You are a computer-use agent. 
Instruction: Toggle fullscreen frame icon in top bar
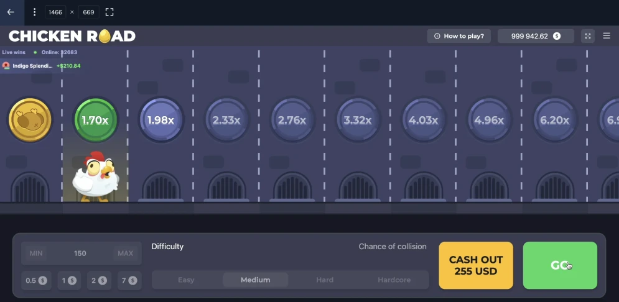click(109, 12)
